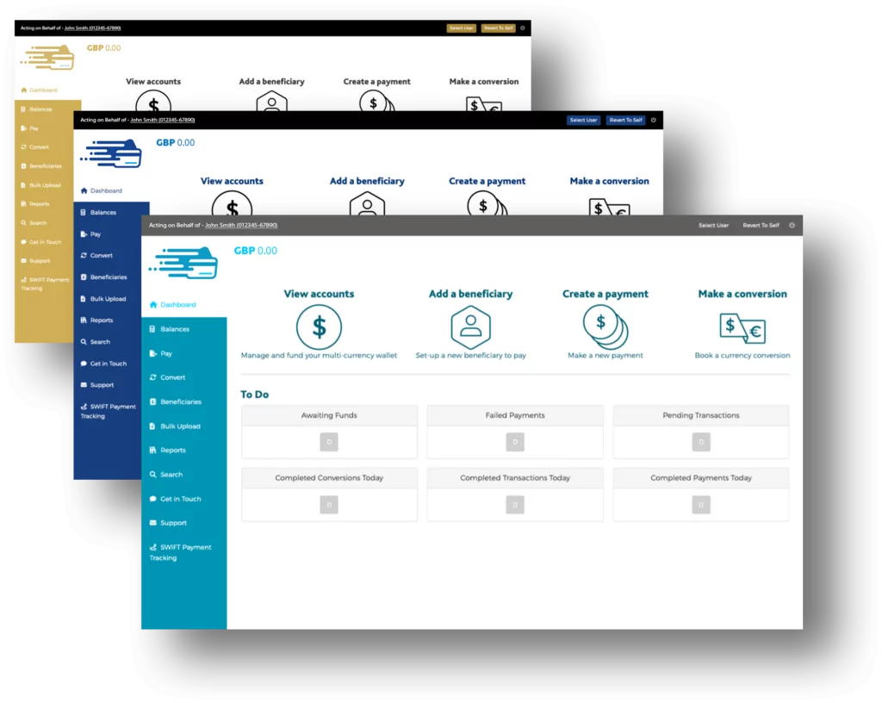Image resolution: width=882 pixels, height=703 pixels.
Task: Click the Search magnifier icon in navy sidebar
Action: [84, 342]
